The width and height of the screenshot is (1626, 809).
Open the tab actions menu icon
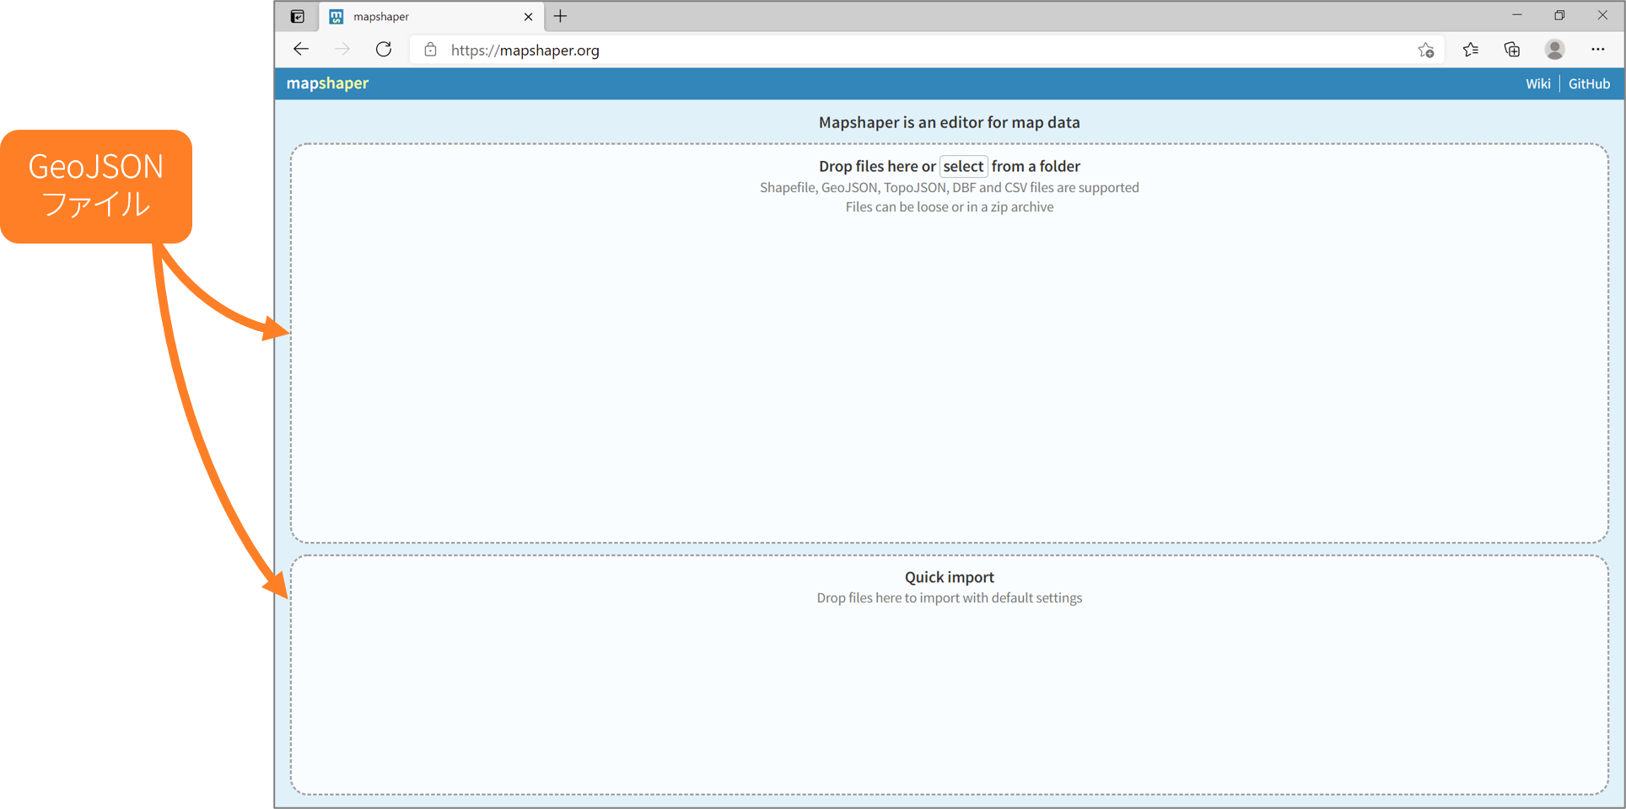pos(298,17)
